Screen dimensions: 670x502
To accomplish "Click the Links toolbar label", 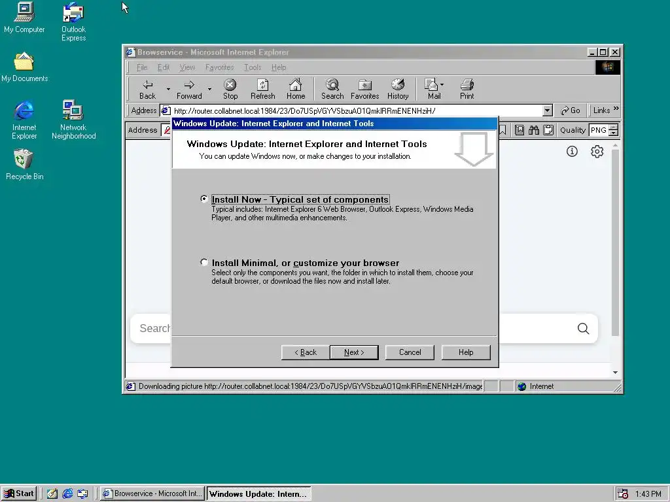I will point(601,110).
